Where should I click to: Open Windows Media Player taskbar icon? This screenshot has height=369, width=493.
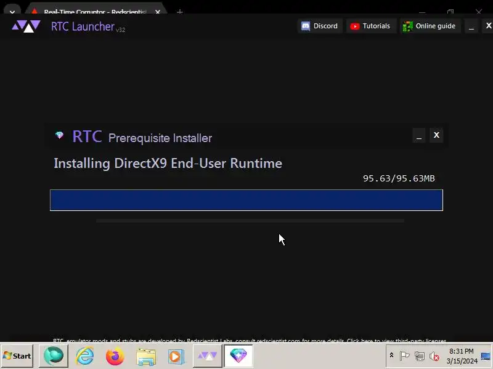click(176, 357)
